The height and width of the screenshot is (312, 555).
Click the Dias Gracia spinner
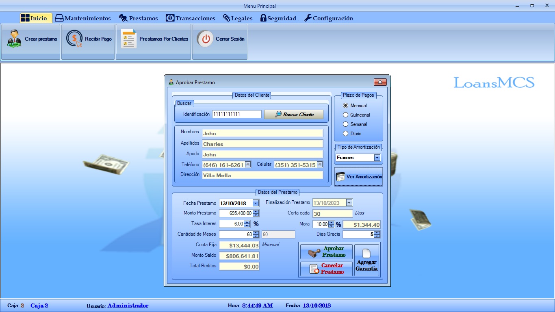click(x=377, y=234)
